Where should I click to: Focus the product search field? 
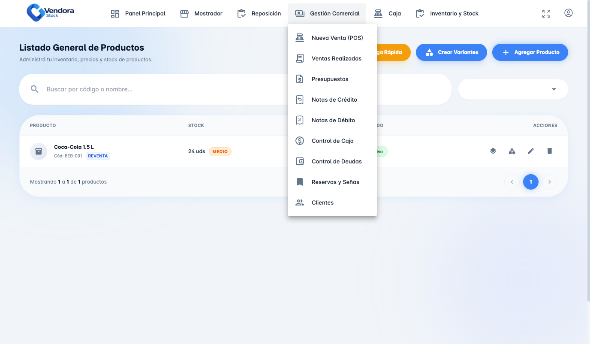(x=235, y=89)
